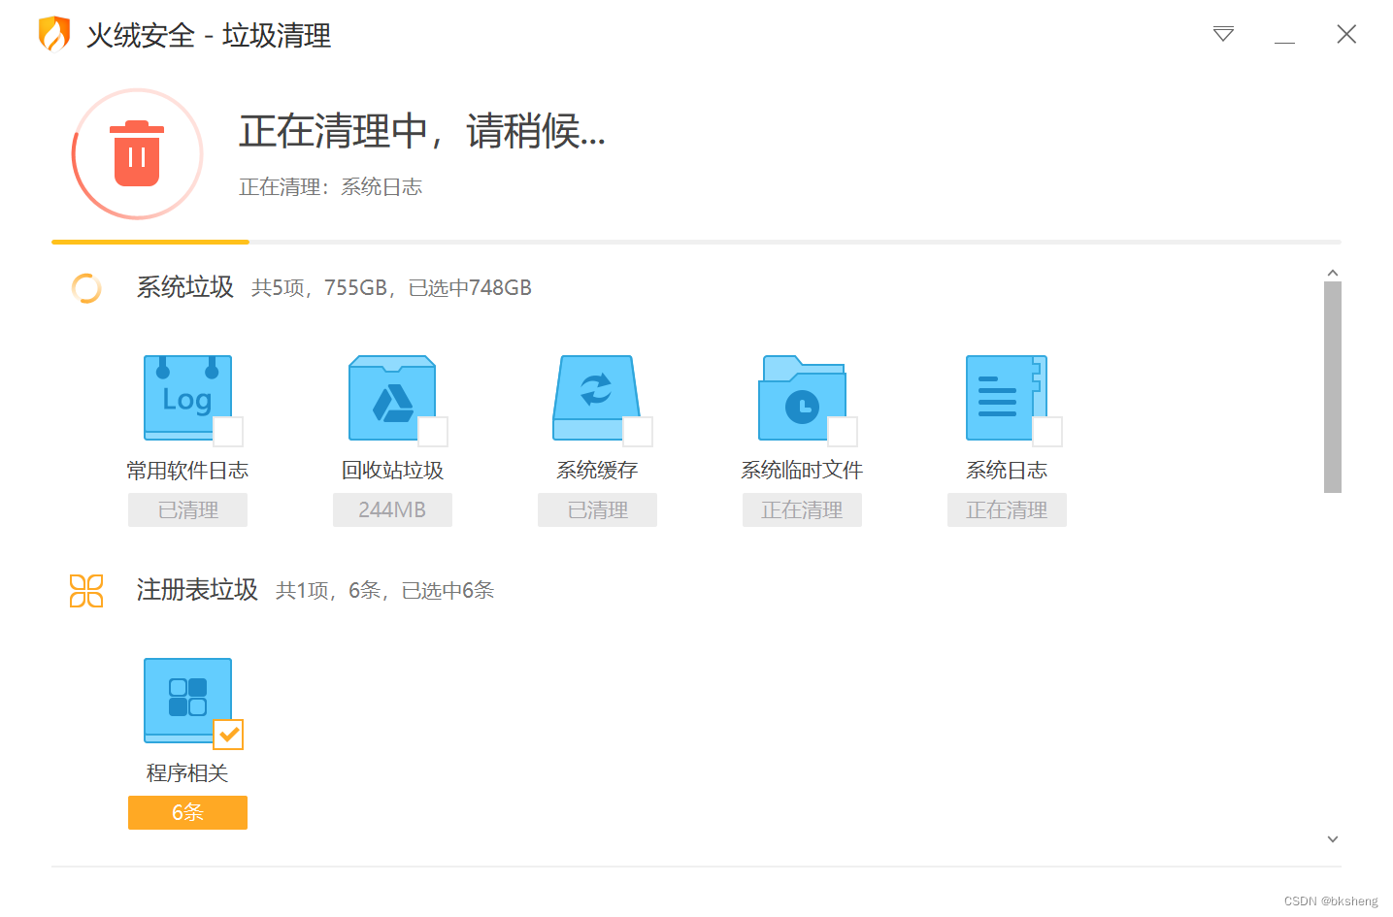The width and height of the screenshot is (1393, 917).
Task: Click the vertical scrollbar thumb
Action: coord(1333,387)
